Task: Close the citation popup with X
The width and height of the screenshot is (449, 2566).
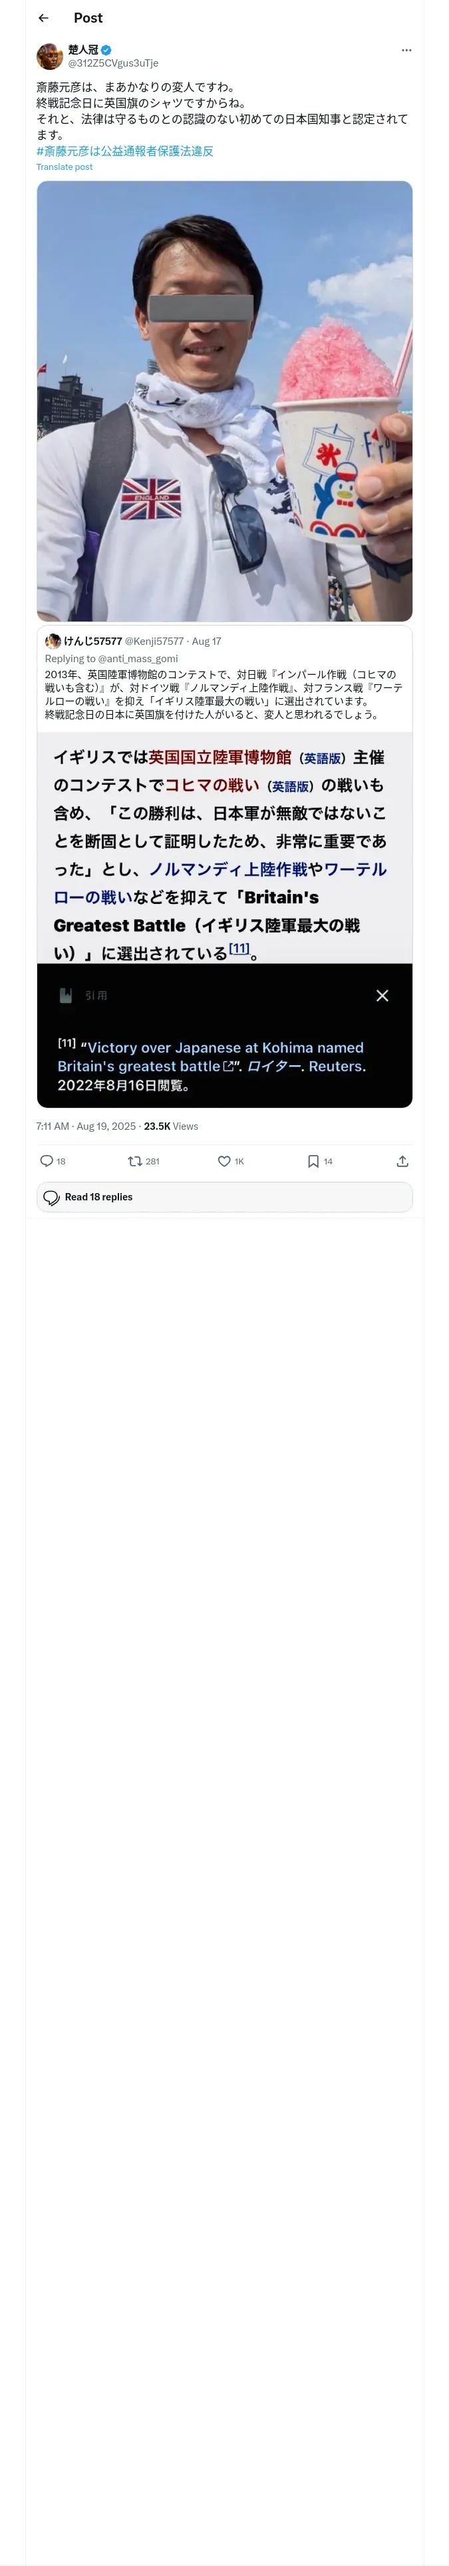Action: pyautogui.click(x=382, y=996)
